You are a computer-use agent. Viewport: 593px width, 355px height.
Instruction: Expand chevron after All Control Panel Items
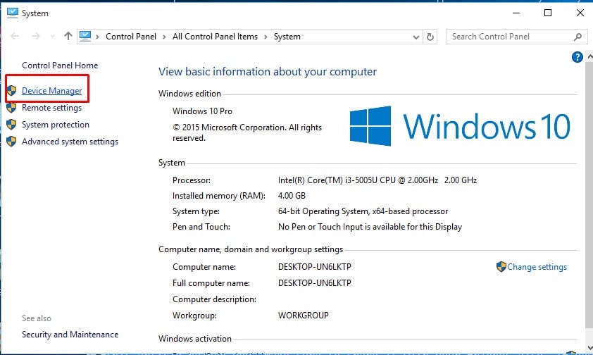pos(266,37)
